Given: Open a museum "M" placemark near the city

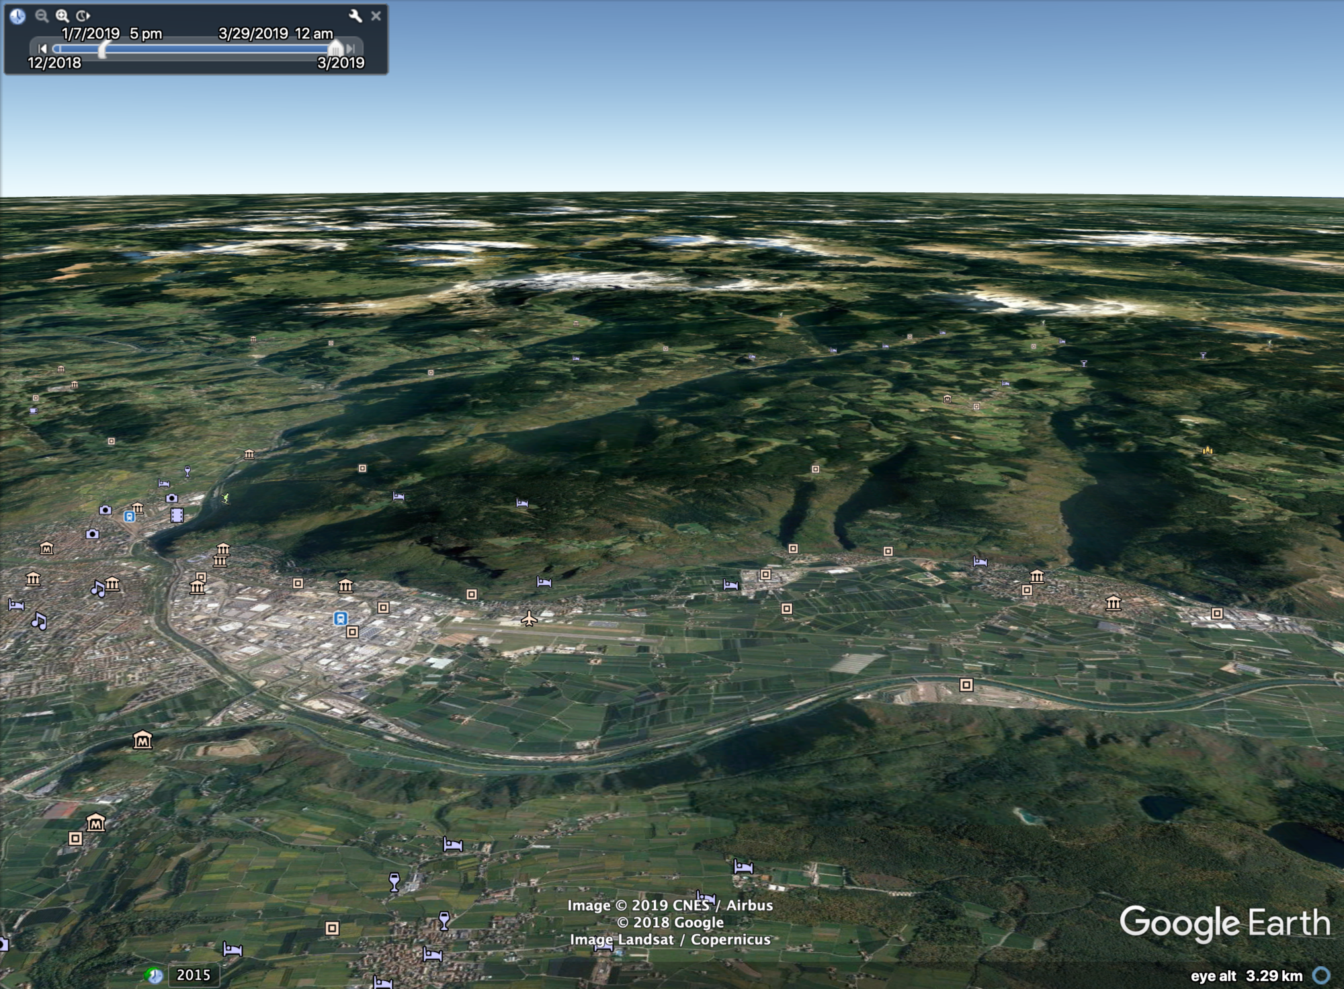Looking at the screenshot, I should point(46,549).
